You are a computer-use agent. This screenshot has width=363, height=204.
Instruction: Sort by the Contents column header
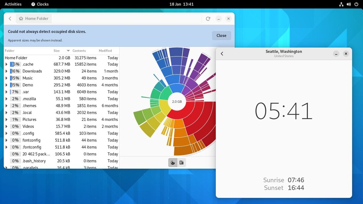[x=79, y=51]
